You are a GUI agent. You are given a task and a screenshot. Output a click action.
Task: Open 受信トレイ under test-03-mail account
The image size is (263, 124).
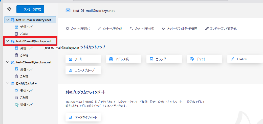(x=26, y=69)
